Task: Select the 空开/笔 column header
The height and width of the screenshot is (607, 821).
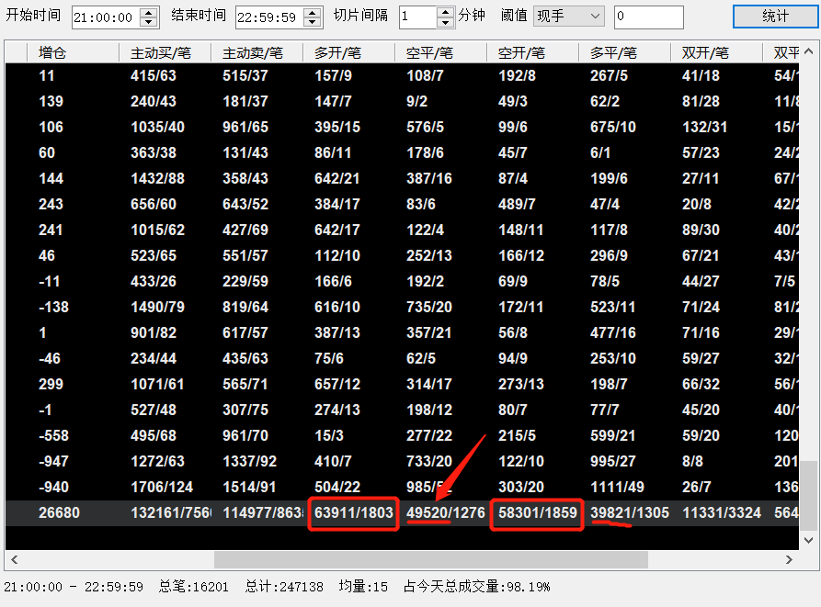Action: [532, 53]
